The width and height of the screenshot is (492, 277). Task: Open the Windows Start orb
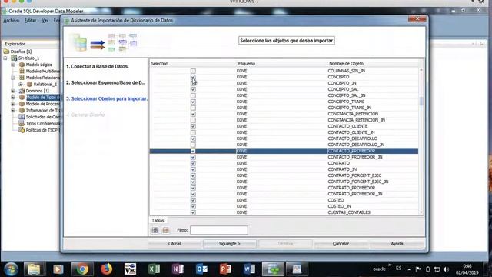click(x=12, y=269)
